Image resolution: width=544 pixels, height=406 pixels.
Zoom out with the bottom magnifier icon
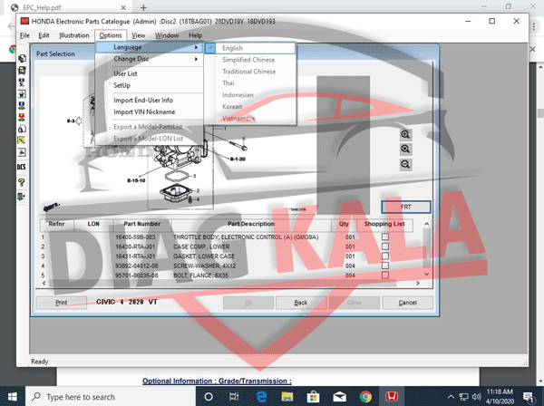[x=405, y=164]
